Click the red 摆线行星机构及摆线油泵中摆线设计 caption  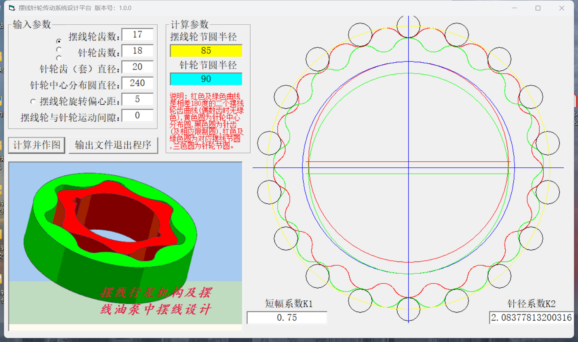[156, 301]
